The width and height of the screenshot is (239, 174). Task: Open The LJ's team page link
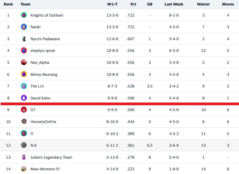click(37, 86)
